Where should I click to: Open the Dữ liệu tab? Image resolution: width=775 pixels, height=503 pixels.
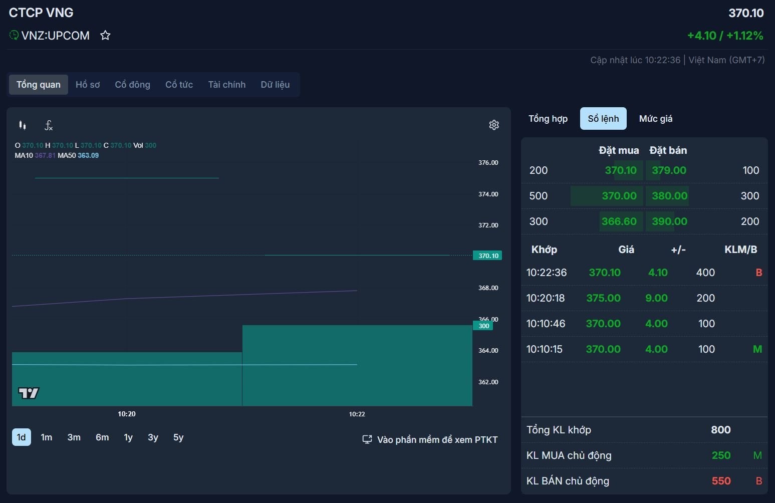[275, 85]
